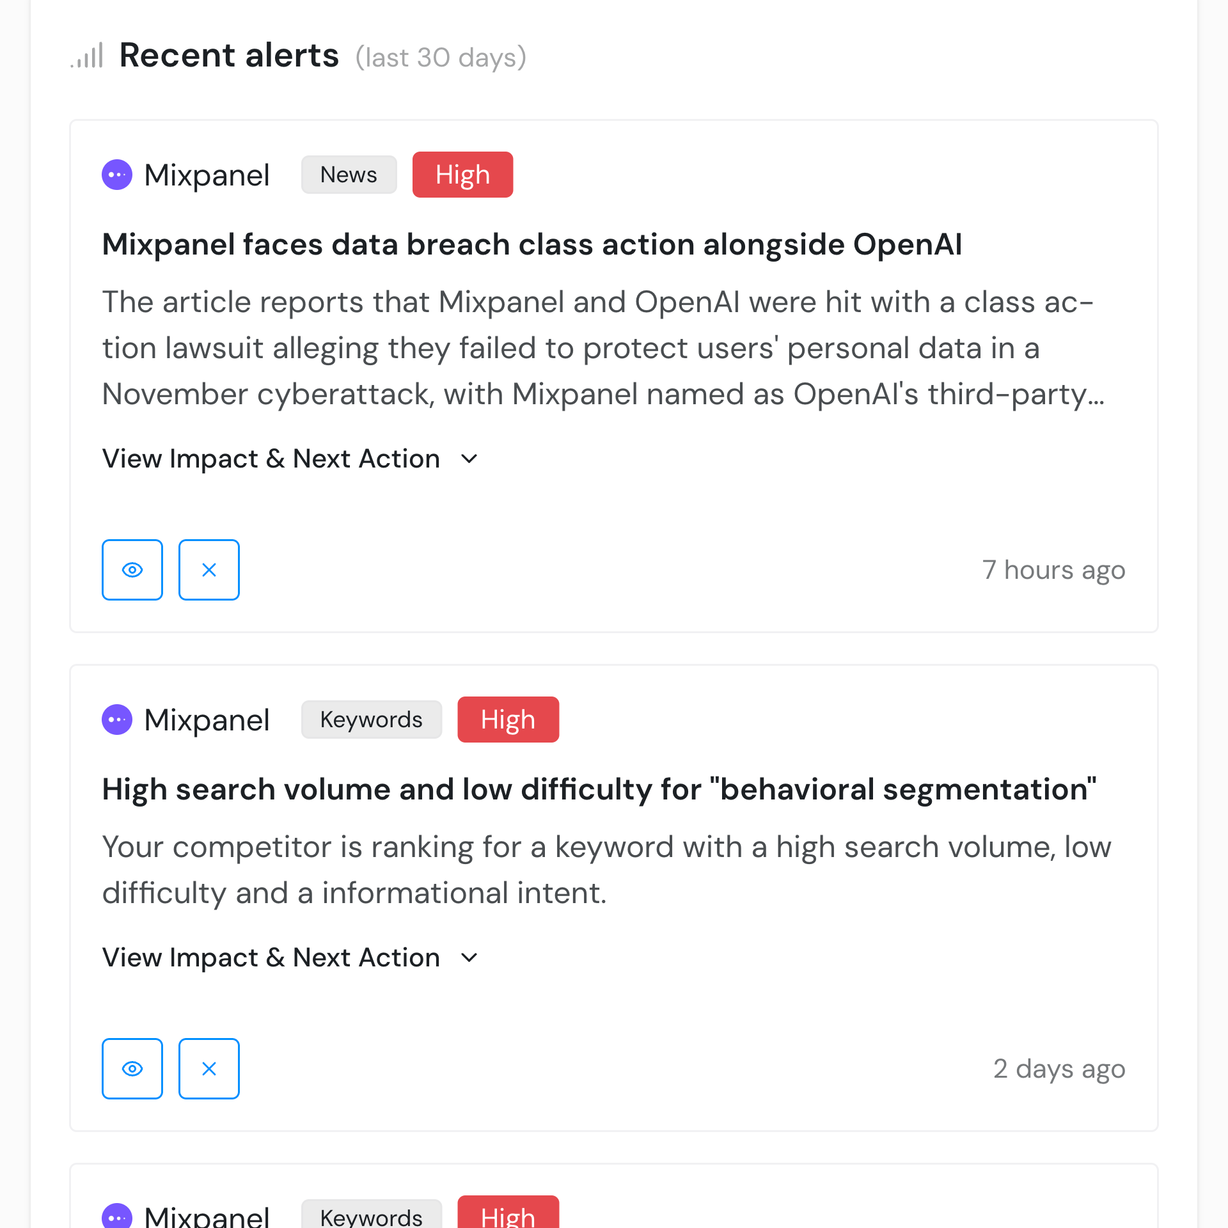Toggle eye icon on behavioral segmentation alert
This screenshot has height=1228, width=1228.
click(x=132, y=1069)
